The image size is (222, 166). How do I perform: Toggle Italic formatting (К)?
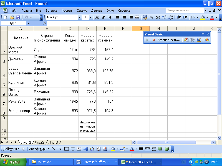tap(103, 17)
